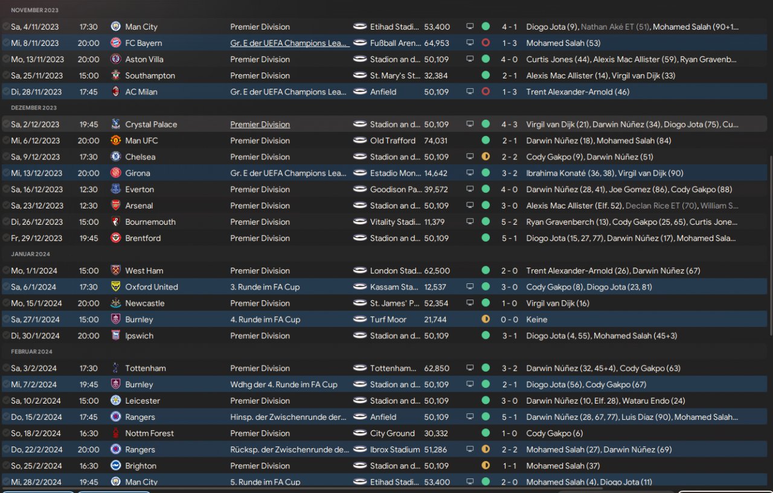Click the Oxford United club badge
This screenshot has height=493, width=773.
pyautogui.click(x=116, y=287)
